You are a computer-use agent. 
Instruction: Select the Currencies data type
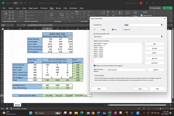62,15
